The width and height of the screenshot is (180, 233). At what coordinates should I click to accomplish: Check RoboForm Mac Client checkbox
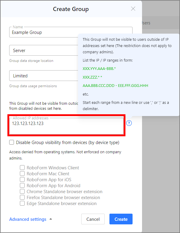[x=22, y=174]
